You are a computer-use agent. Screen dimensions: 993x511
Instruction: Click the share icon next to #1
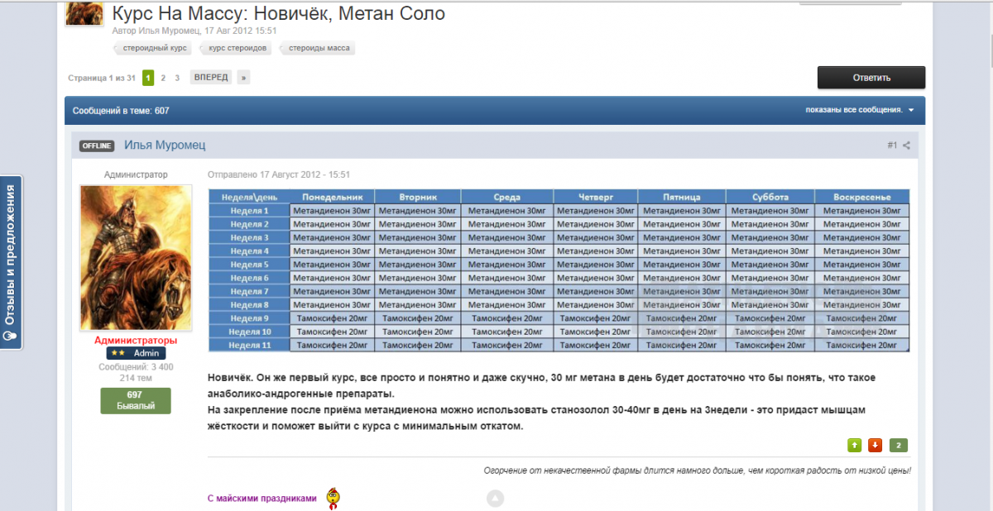coord(906,146)
